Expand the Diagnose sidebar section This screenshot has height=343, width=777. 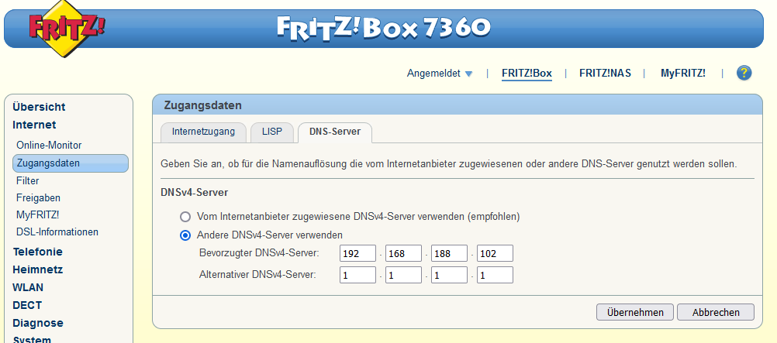pyautogui.click(x=38, y=323)
